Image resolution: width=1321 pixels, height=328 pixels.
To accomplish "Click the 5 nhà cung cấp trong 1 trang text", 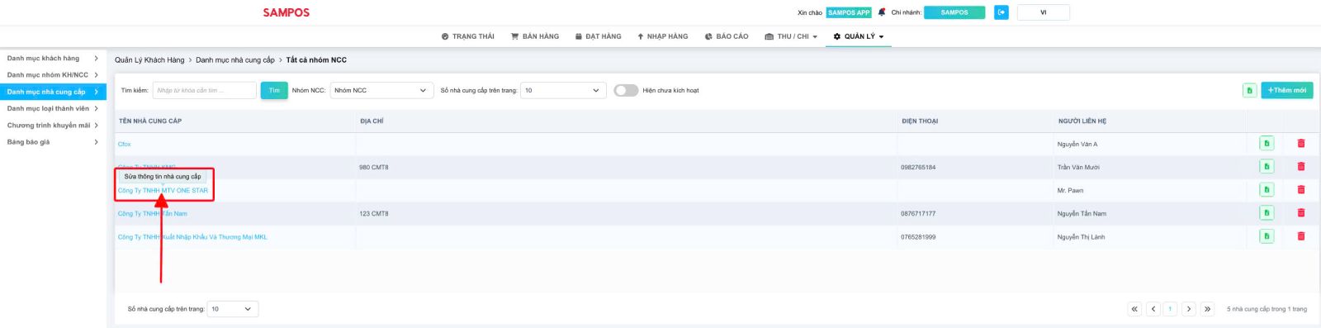I will pyautogui.click(x=1267, y=309).
